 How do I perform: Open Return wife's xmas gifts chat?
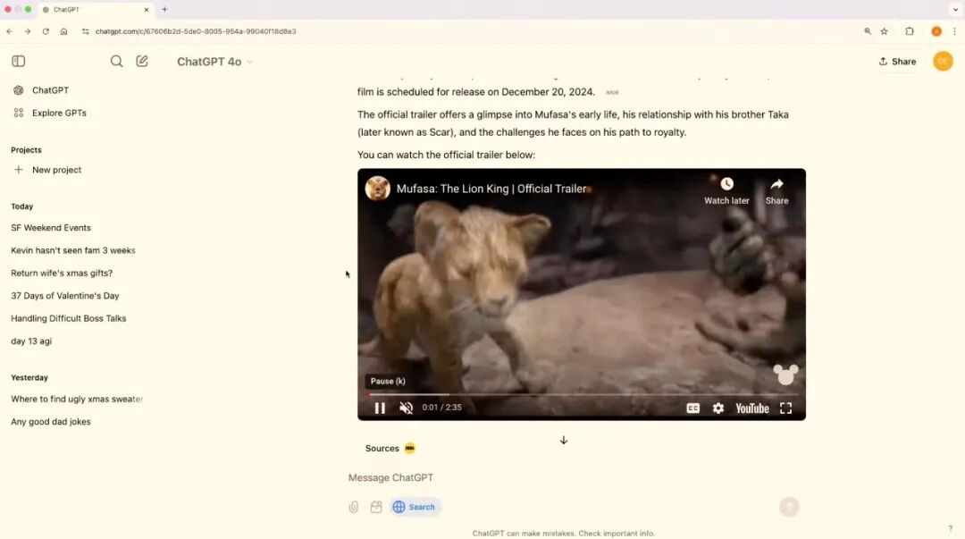point(62,274)
